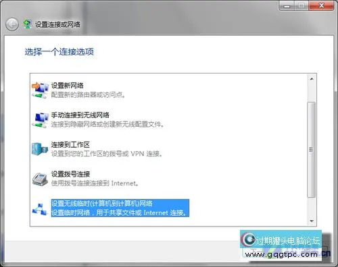The width and height of the screenshot is (338, 267).
Task: Click the back arrow button
Action: point(12,24)
